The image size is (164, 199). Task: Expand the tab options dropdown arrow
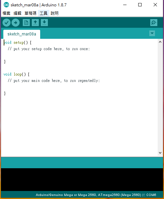152,33
